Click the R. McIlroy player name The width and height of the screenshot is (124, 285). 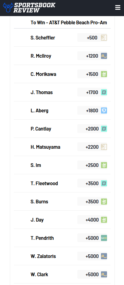pyautogui.click(x=41, y=56)
